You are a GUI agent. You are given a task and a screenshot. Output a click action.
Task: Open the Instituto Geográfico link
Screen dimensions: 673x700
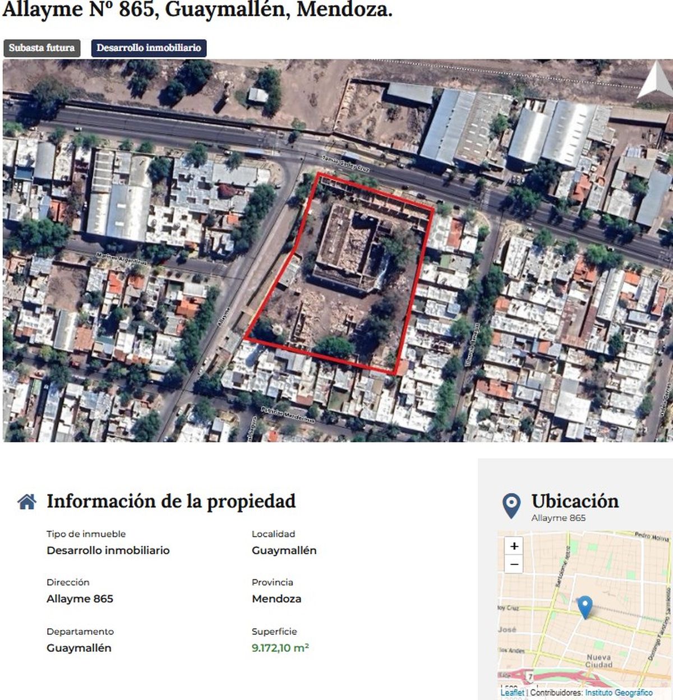point(619,693)
